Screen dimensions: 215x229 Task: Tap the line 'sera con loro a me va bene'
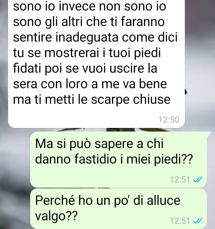[x=90, y=84]
